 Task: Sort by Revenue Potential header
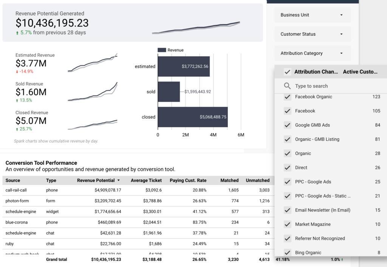point(96,181)
